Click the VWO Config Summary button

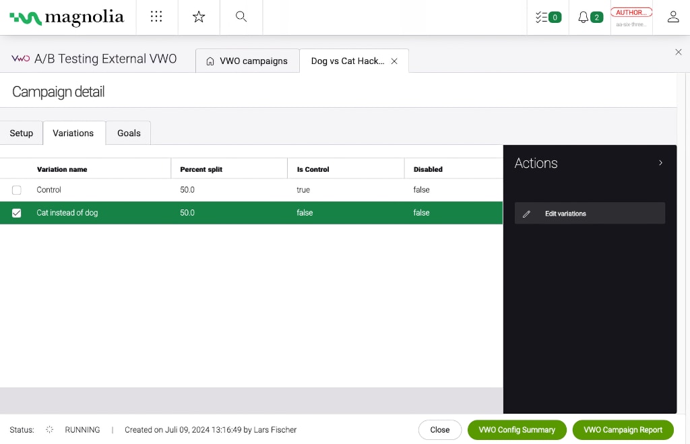[x=517, y=430]
